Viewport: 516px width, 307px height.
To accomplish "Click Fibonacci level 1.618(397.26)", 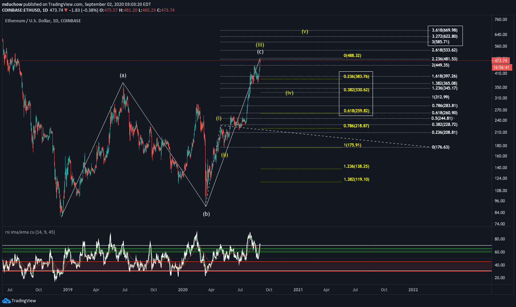I will click(x=445, y=76).
